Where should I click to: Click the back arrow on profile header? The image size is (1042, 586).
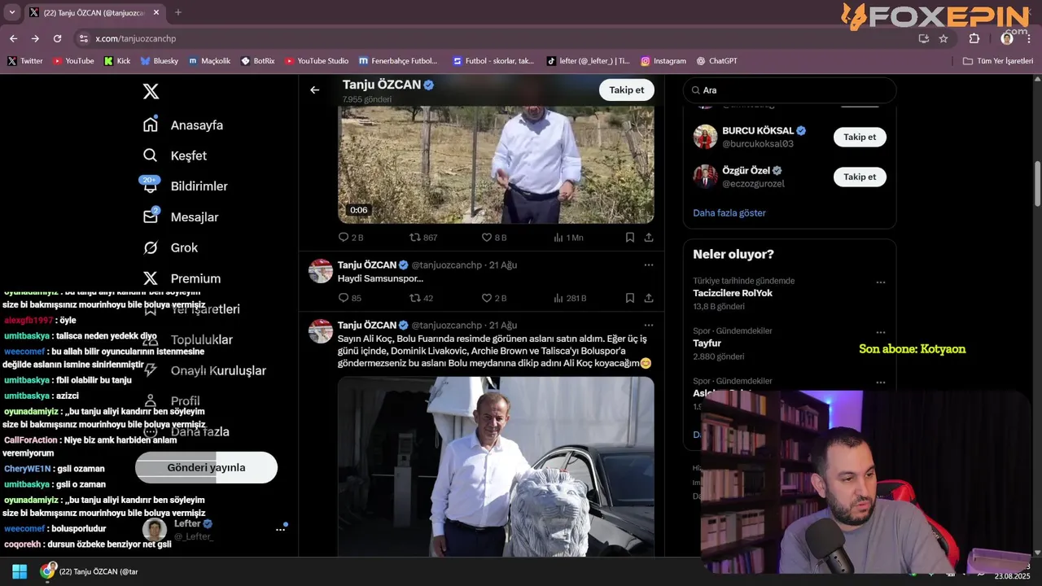point(315,90)
